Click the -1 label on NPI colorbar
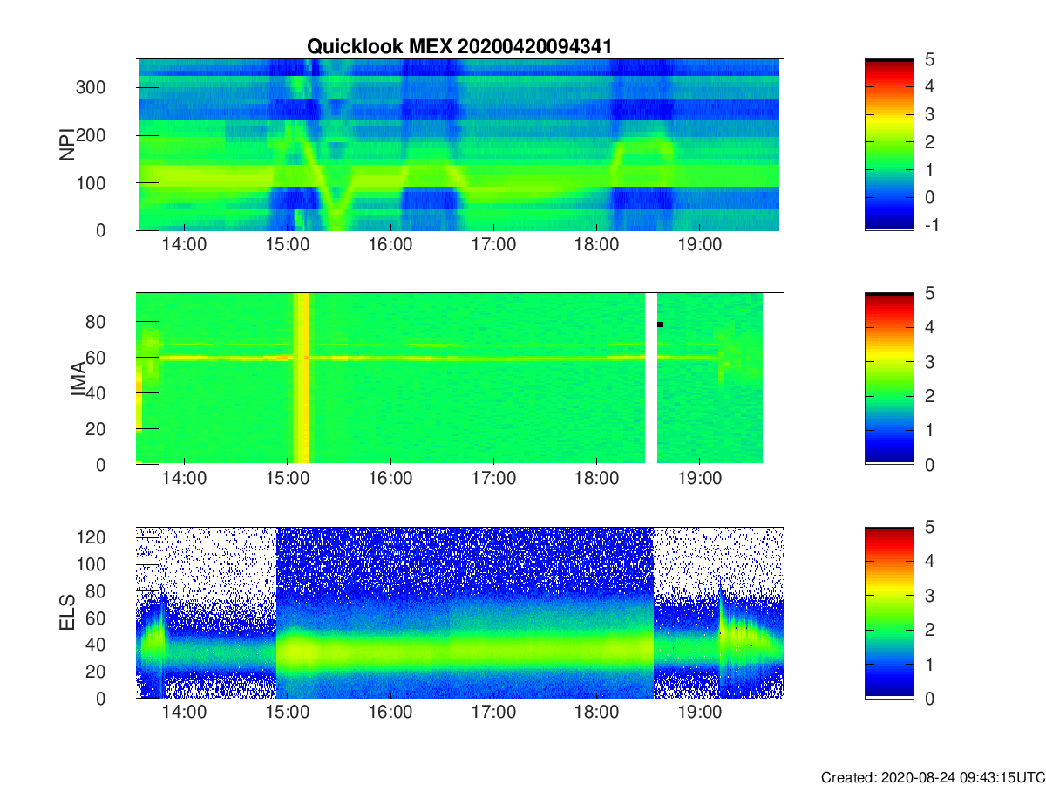This screenshot has height=785, width=1046. click(930, 225)
